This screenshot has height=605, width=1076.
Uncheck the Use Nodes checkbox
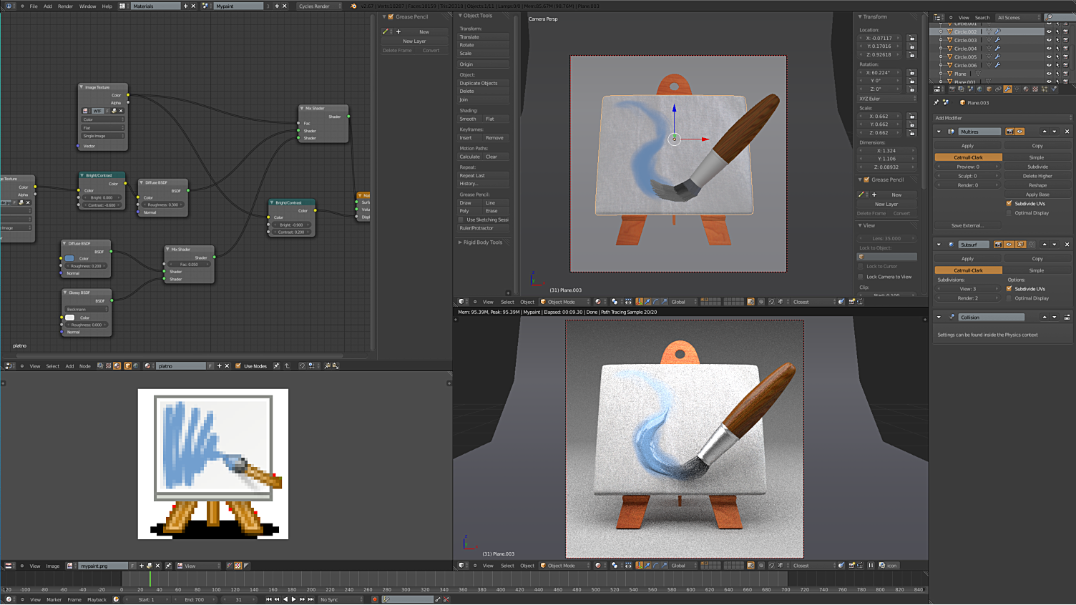238,366
